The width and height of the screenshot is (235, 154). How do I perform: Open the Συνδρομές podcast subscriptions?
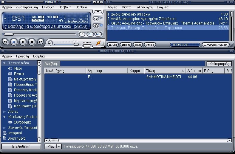(x=20, y=122)
